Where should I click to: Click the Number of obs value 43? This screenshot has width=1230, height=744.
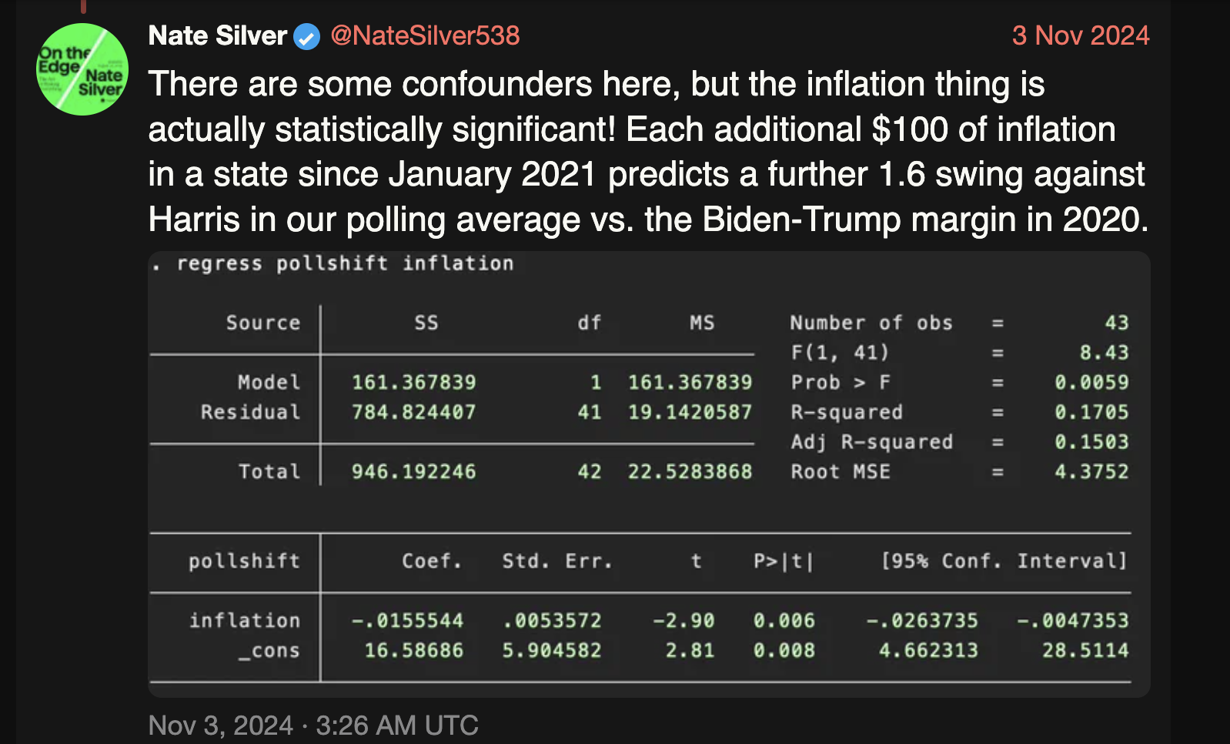tap(1116, 323)
